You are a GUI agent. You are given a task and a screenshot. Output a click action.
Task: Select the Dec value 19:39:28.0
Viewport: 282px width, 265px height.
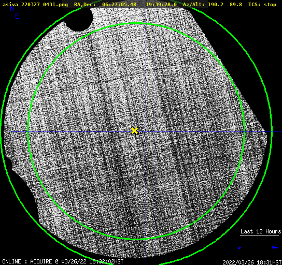161,5
